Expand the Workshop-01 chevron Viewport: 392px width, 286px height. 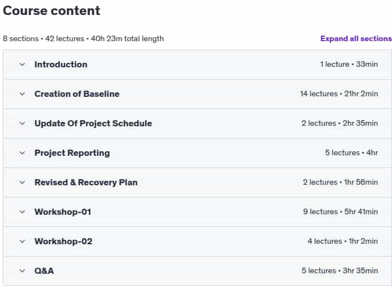[22, 212]
